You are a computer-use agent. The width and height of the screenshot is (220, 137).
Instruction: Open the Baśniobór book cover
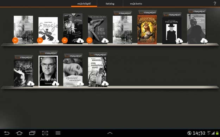(147, 29)
